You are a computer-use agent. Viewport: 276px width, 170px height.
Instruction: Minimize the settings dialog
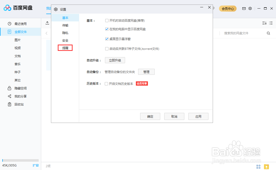coord(202,7)
